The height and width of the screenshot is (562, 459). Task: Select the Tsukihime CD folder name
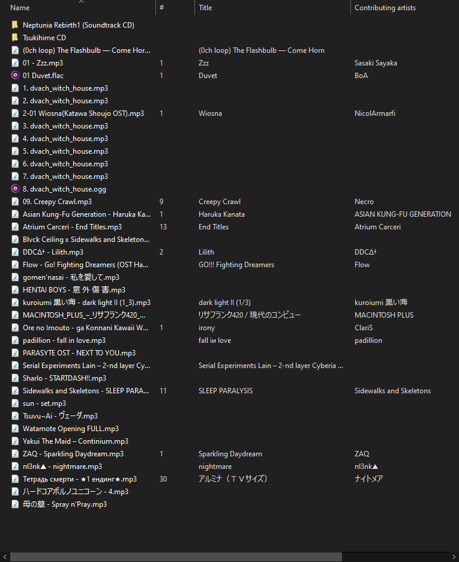(44, 38)
